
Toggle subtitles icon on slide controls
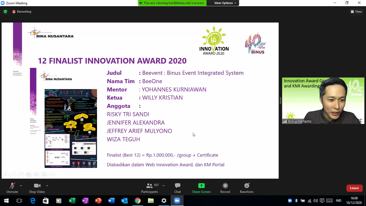(x=44, y=175)
